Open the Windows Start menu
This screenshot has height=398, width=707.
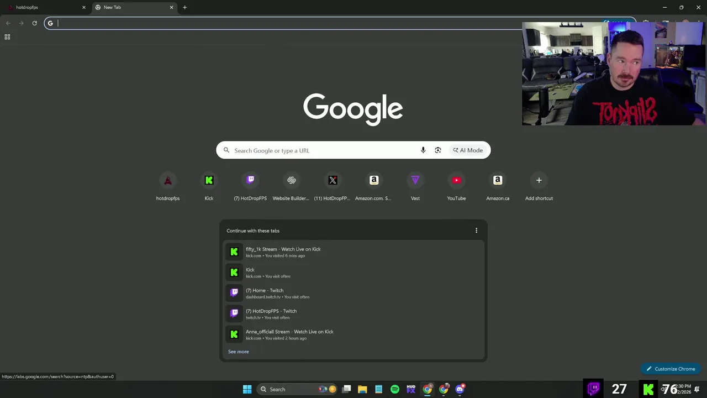coord(247,389)
